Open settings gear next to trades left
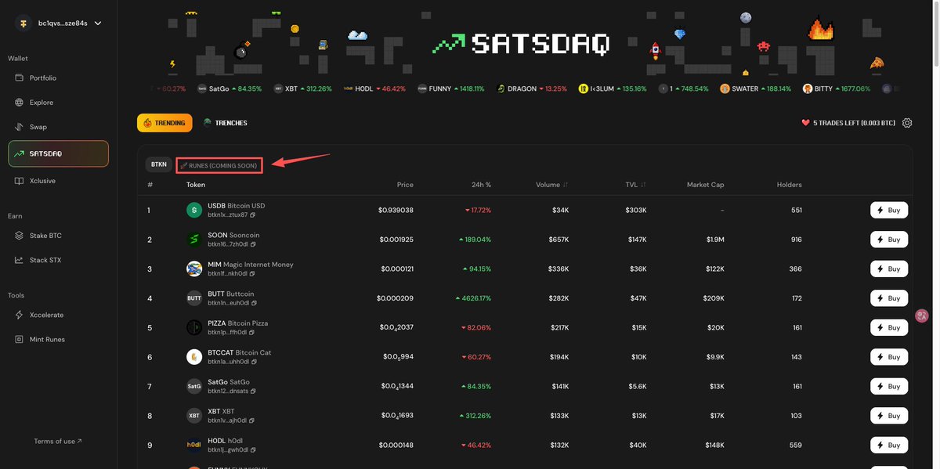940x469 pixels. [x=907, y=123]
